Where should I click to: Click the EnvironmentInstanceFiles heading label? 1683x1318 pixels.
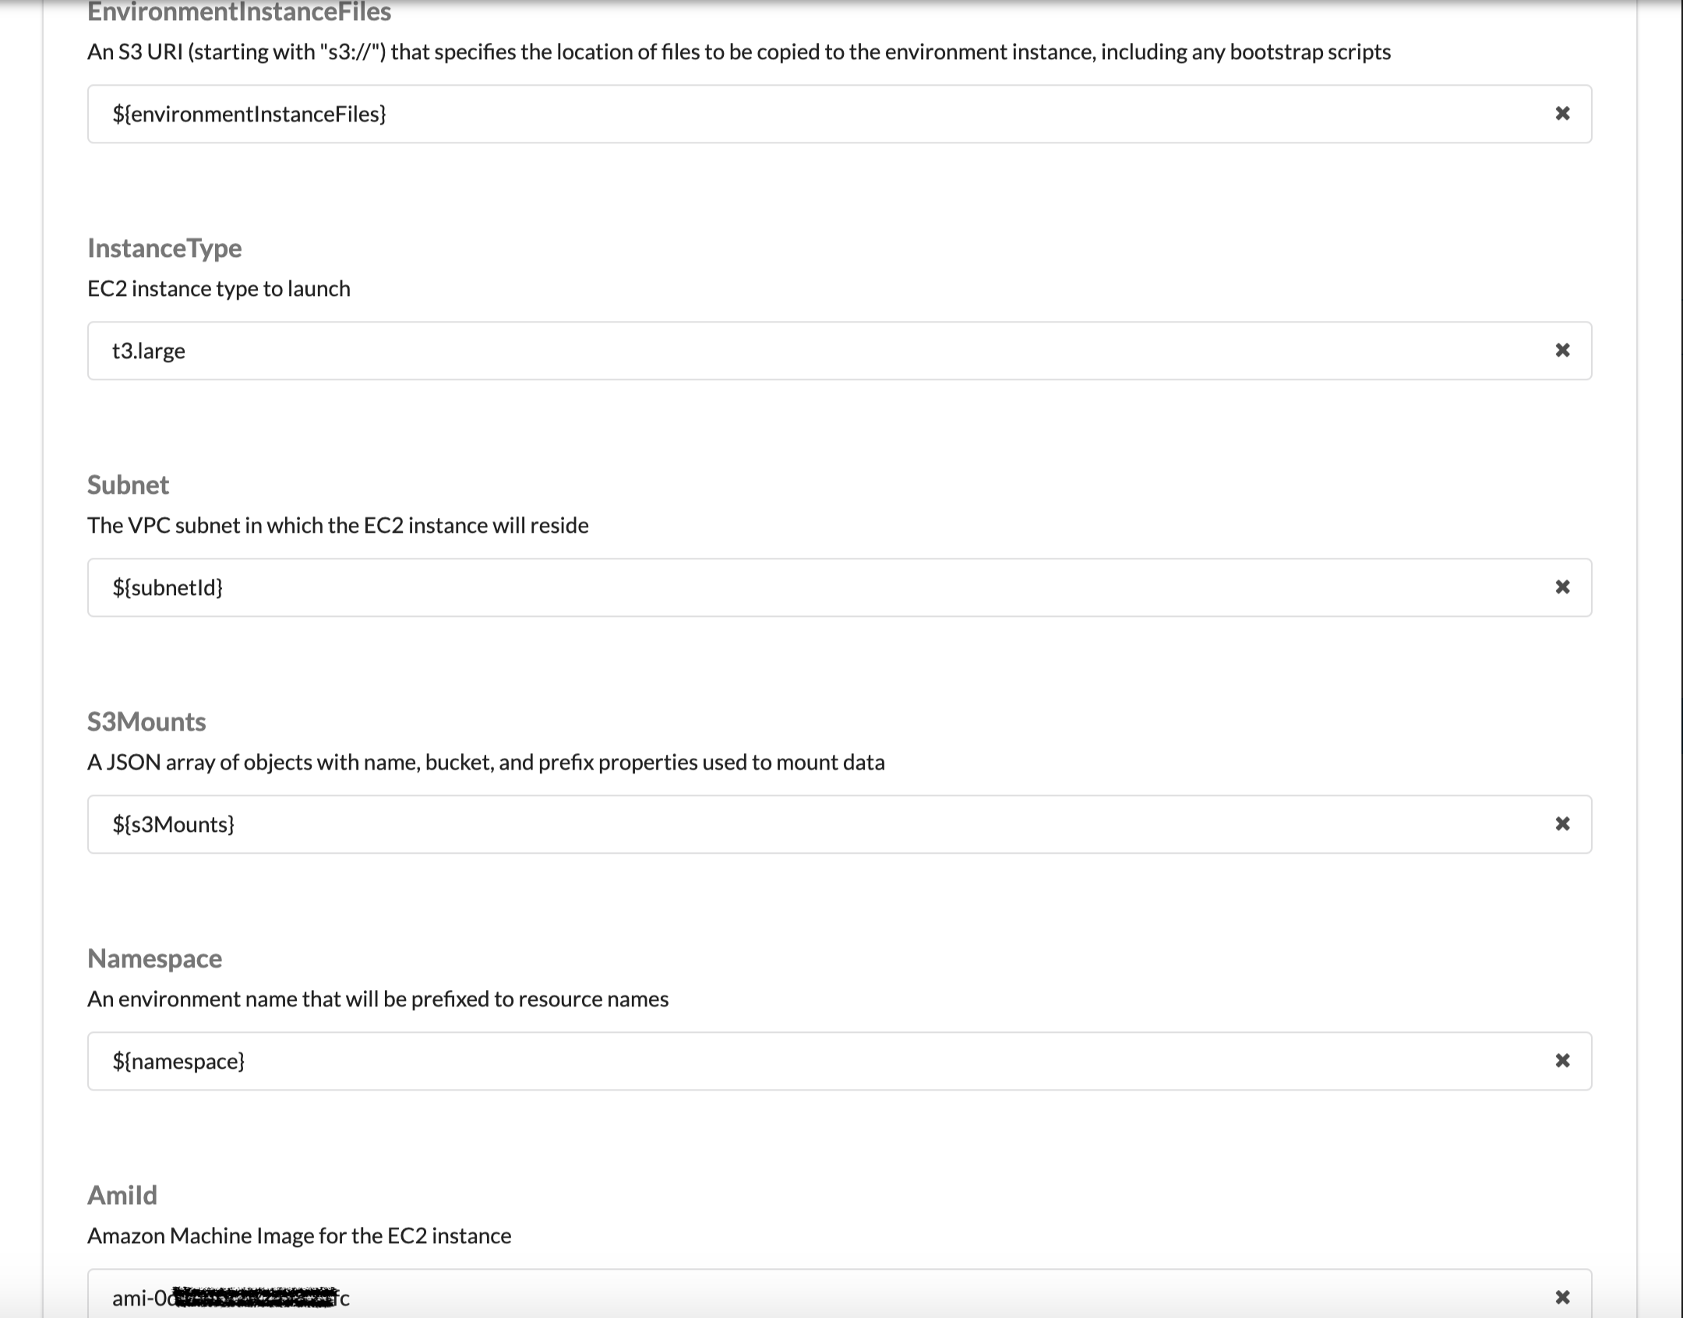coord(239,12)
